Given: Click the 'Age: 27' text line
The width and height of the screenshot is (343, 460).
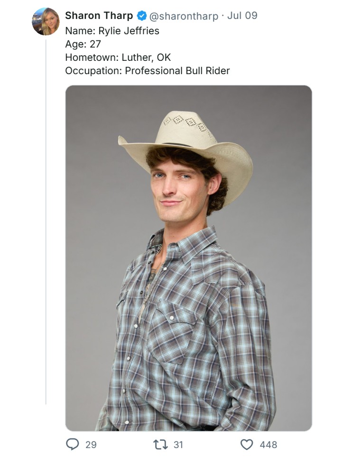Looking at the screenshot, I should [83, 44].
